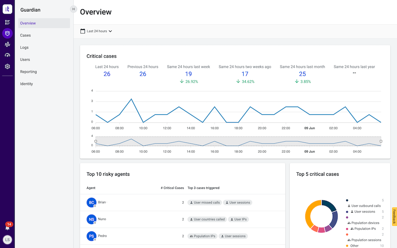Click the Talkdesk logo icon
The width and height of the screenshot is (397, 248).
click(7, 9)
